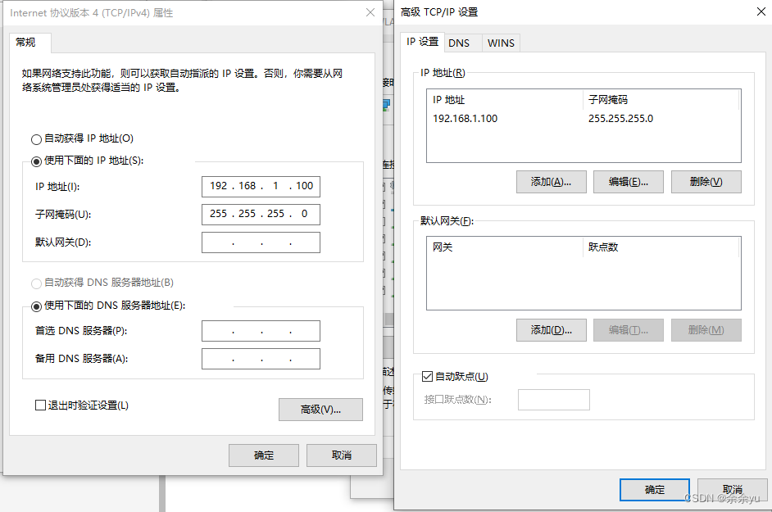Open the WINS tab

[x=501, y=43]
